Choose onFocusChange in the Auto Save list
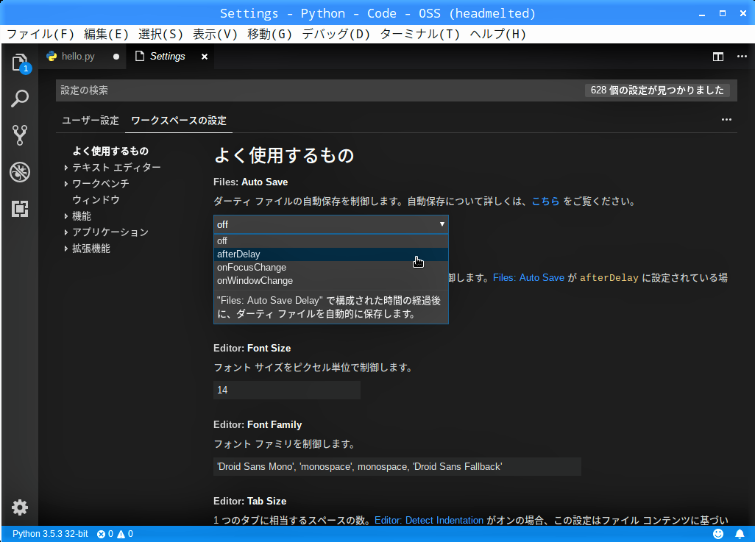The width and height of the screenshot is (755, 542). click(x=331, y=268)
